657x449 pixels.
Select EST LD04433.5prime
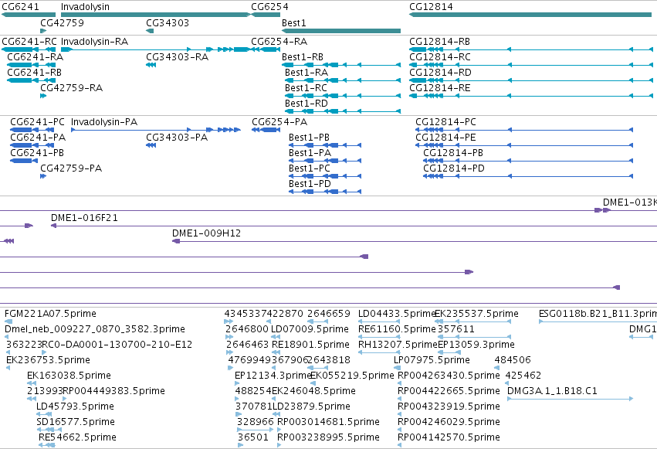pyautogui.click(x=397, y=314)
